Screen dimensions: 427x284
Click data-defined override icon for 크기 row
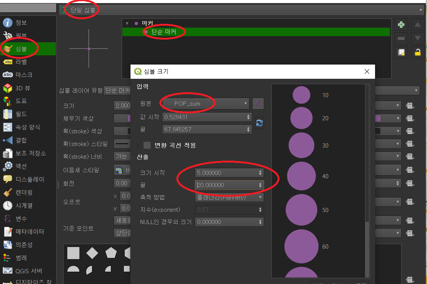pos(410,106)
